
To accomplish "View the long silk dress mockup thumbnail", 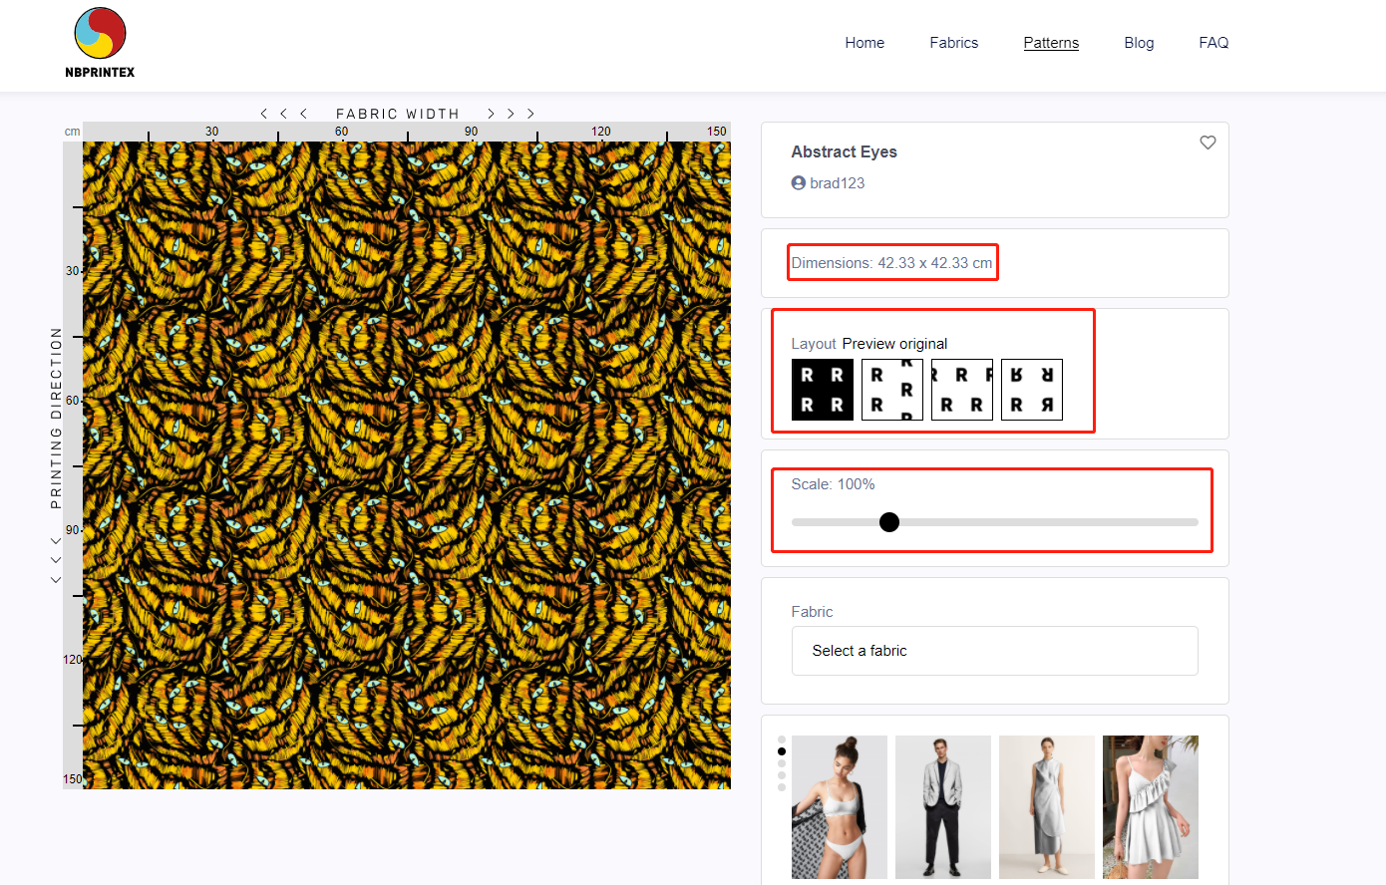I will (x=1047, y=807).
